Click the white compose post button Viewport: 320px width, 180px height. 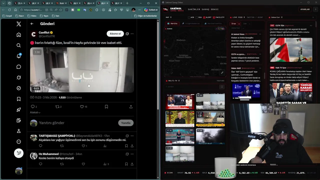click(19, 153)
